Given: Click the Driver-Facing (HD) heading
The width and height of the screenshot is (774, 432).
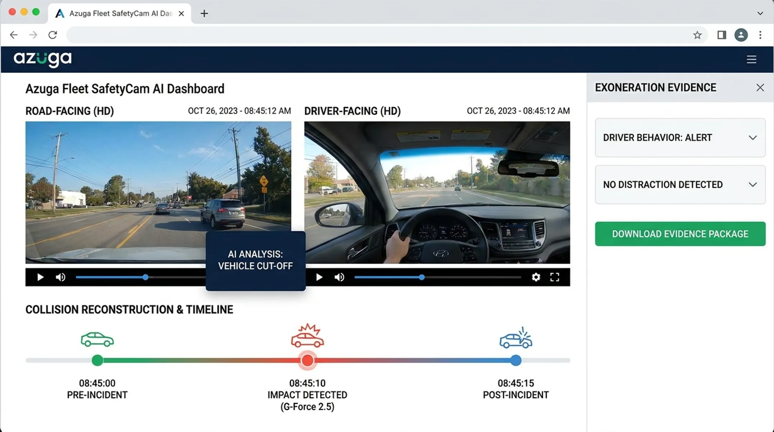Looking at the screenshot, I should tap(352, 111).
